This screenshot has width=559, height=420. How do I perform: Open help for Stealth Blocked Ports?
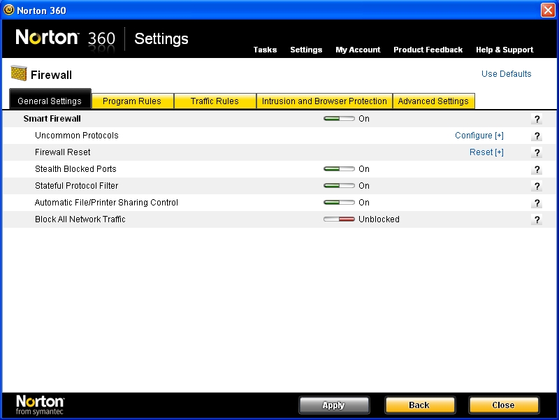tap(537, 169)
